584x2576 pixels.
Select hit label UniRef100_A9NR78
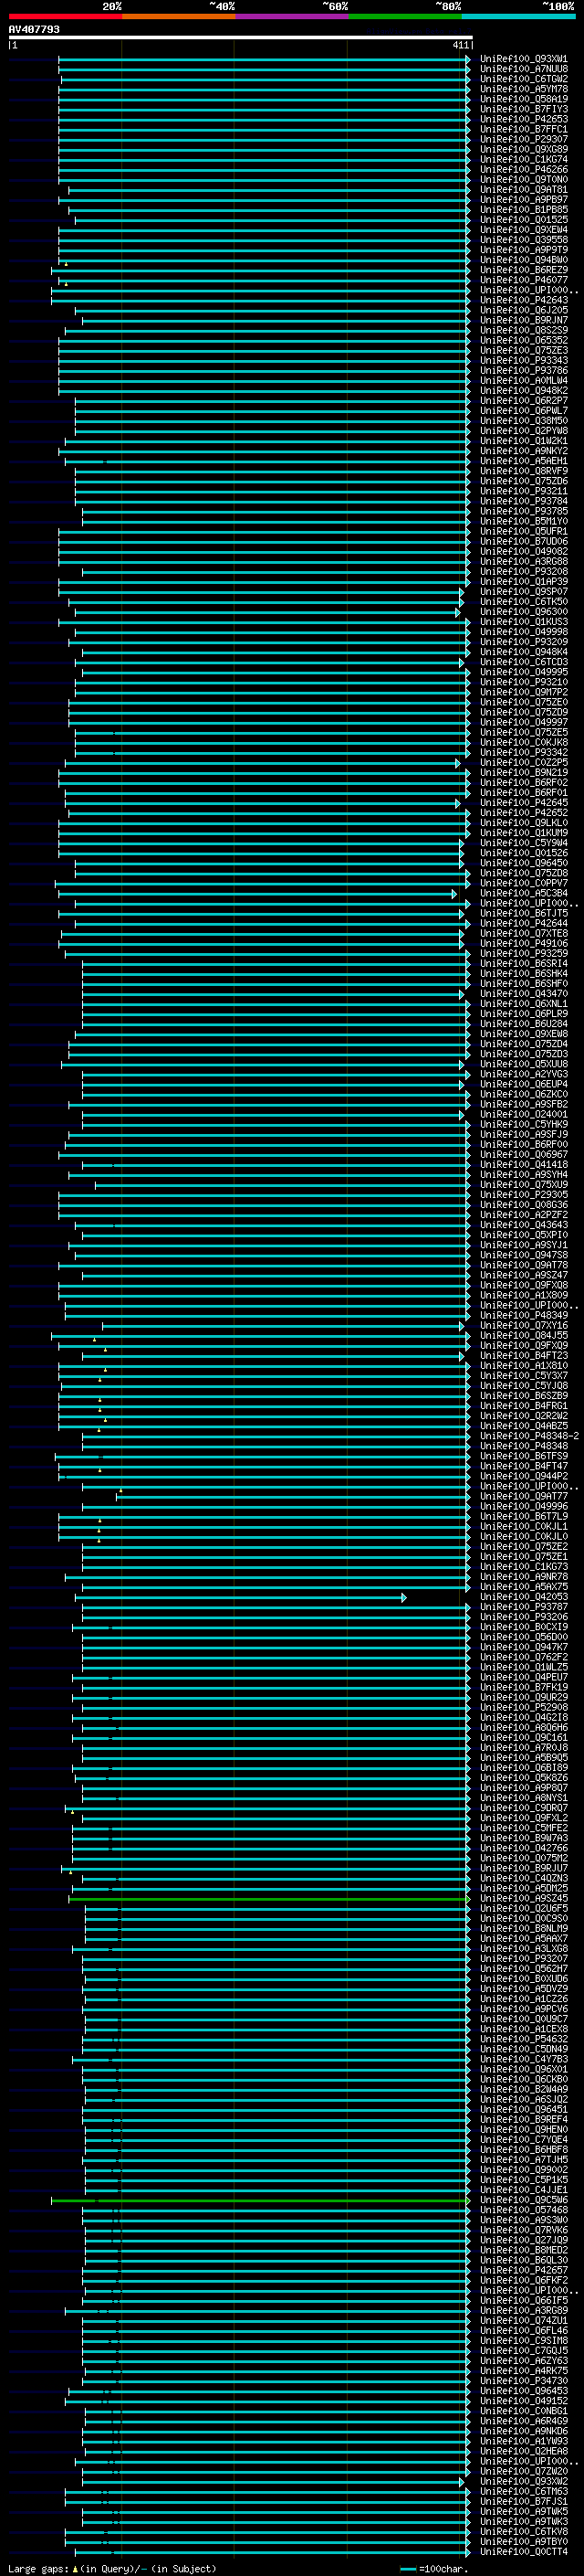pos(524,1577)
